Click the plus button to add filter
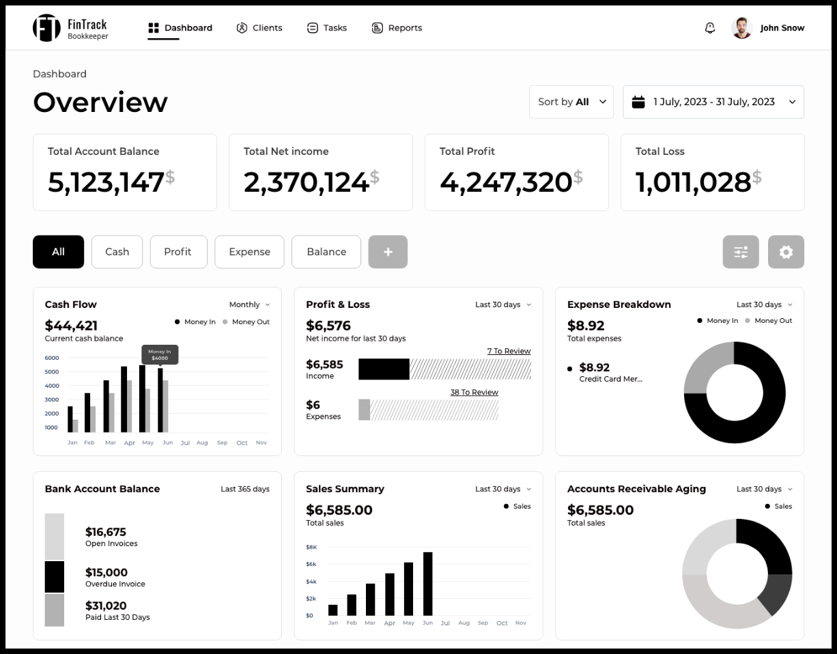837x654 pixels. [388, 252]
